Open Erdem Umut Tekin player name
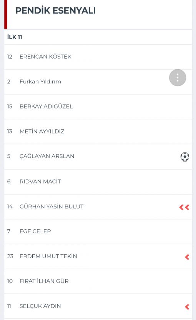The image size is (196, 320). pos(48,256)
